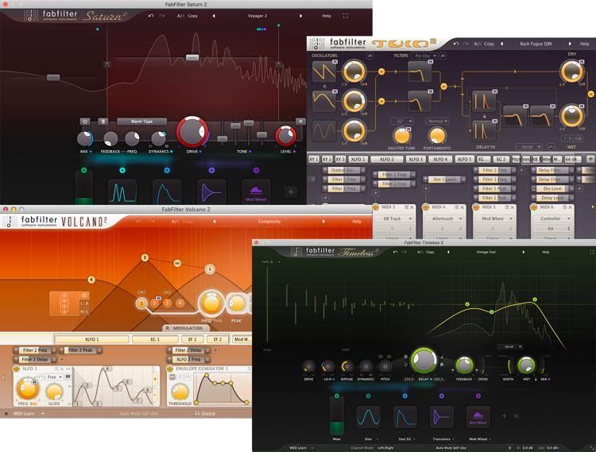This screenshot has height=452, width=596.
Task: Select EF 2 tab in Volcano 2
Action: tap(218, 339)
